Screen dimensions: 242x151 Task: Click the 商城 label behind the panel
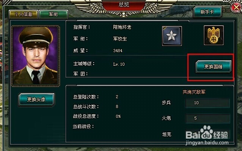(x=226, y=11)
